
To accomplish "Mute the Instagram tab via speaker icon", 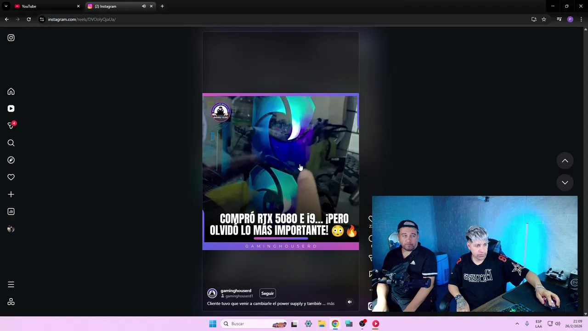I will click(x=144, y=6).
